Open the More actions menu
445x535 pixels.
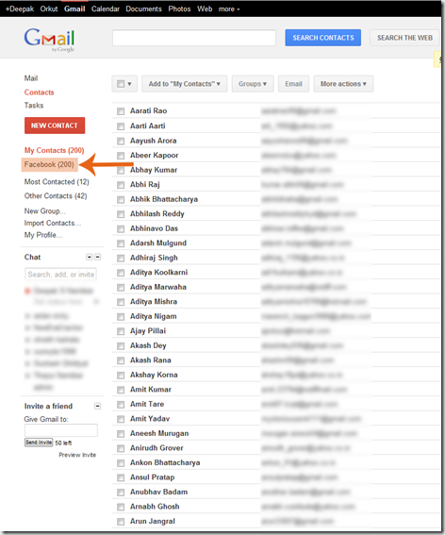[x=343, y=84]
